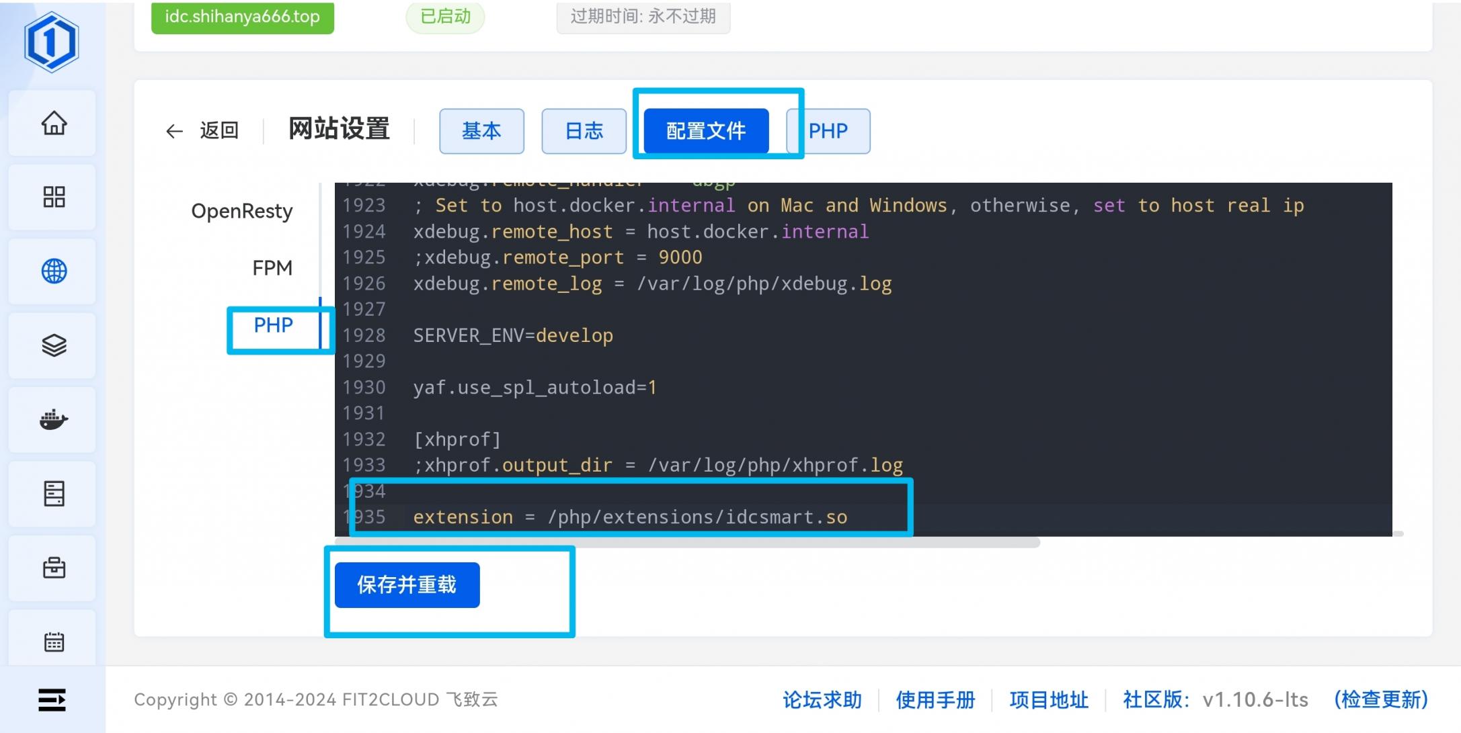Click the 已启动 status tag
1461x733 pixels.
point(445,16)
